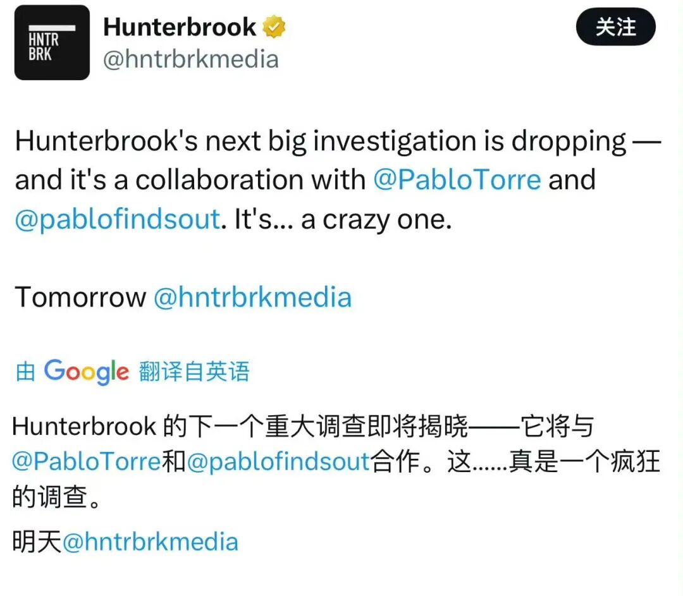This screenshot has height=596, width=683.
Task: Click the word "Tomorrow" in the tweet
Action: click(x=80, y=297)
